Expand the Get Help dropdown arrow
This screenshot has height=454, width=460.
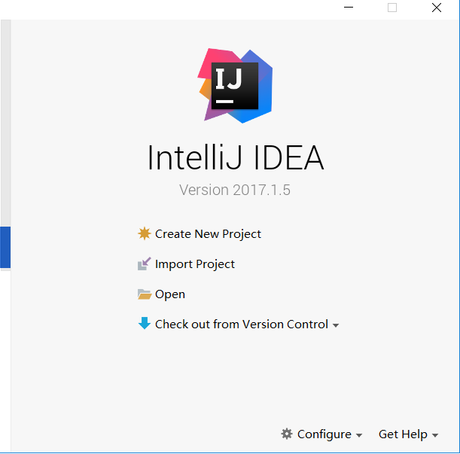point(435,435)
